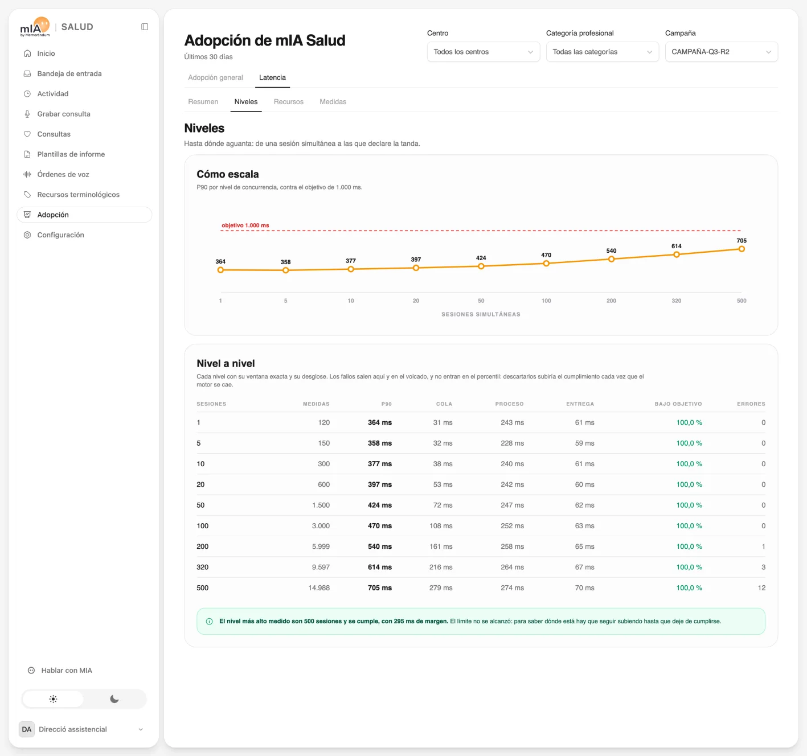The height and width of the screenshot is (756, 807).
Task: Switch to dark mode moon toggle
Action: (114, 699)
